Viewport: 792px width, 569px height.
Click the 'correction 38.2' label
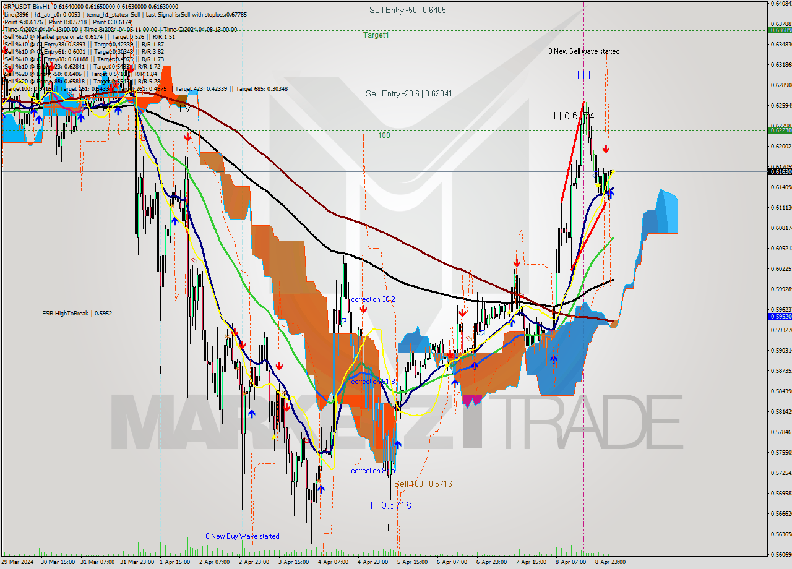[x=373, y=299]
